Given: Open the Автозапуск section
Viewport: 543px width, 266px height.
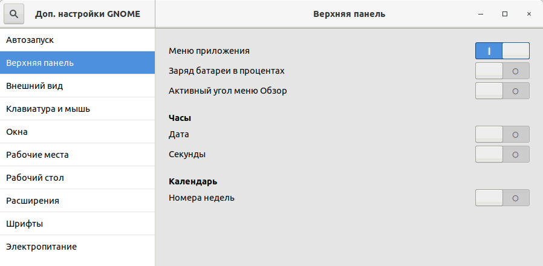Looking at the screenshot, I should 77,40.
